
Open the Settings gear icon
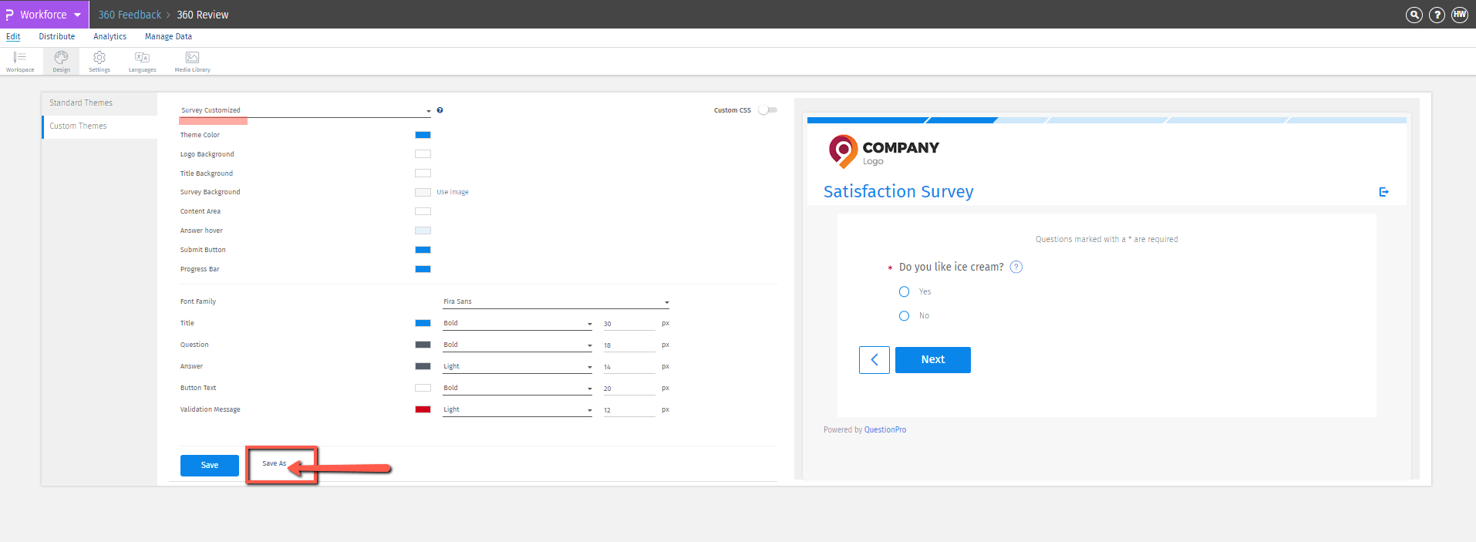click(x=99, y=61)
